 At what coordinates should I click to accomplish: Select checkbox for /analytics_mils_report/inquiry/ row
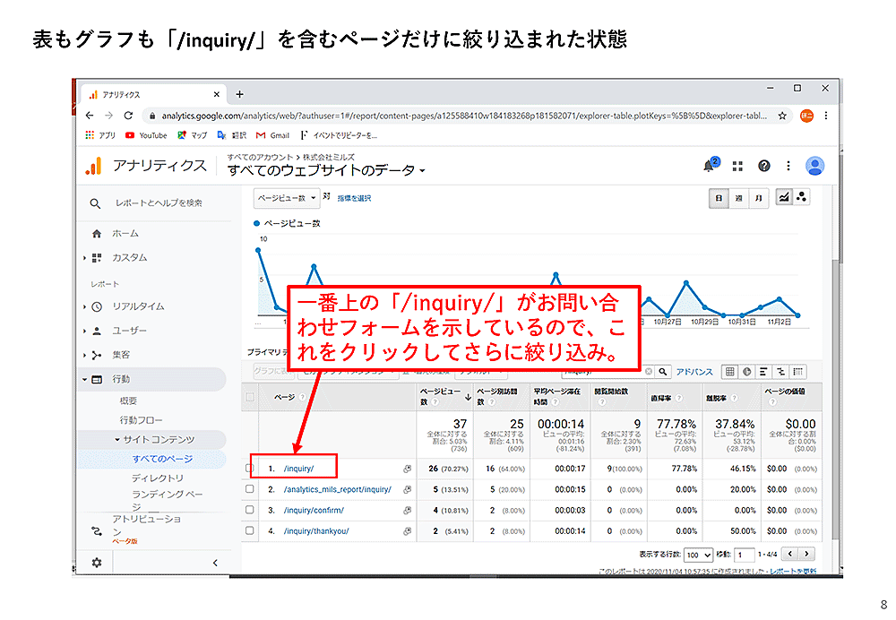tap(250, 490)
